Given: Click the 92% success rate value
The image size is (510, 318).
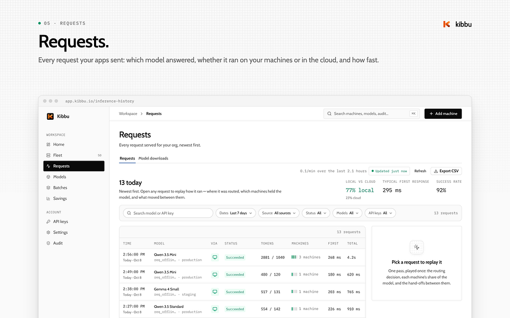Looking at the screenshot, I should 441,190.
